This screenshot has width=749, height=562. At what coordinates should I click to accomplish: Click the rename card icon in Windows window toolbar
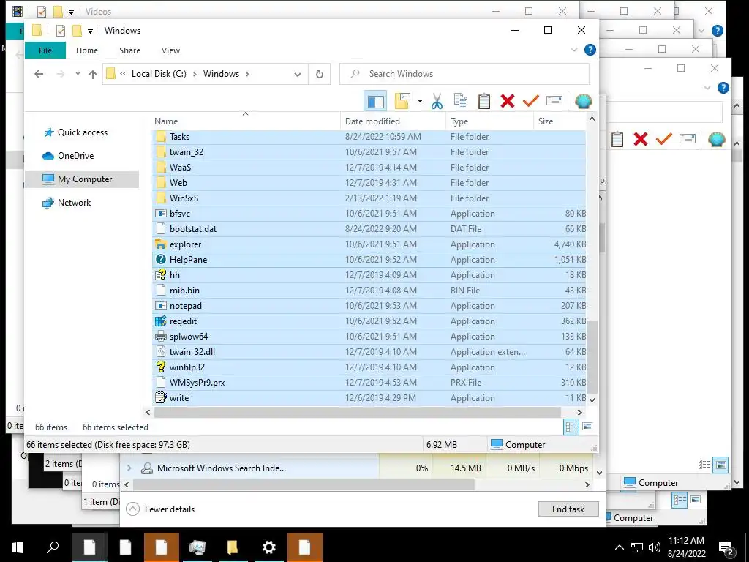click(554, 101)
